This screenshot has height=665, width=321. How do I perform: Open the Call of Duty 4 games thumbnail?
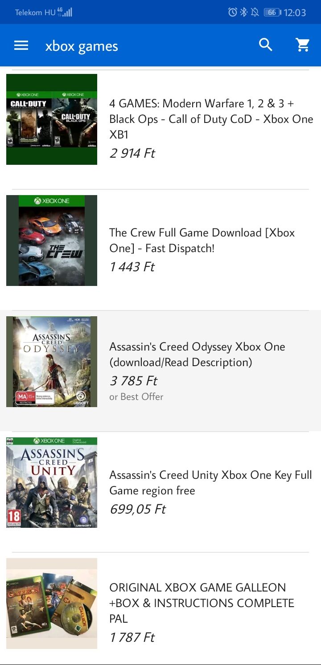[52, 119]
